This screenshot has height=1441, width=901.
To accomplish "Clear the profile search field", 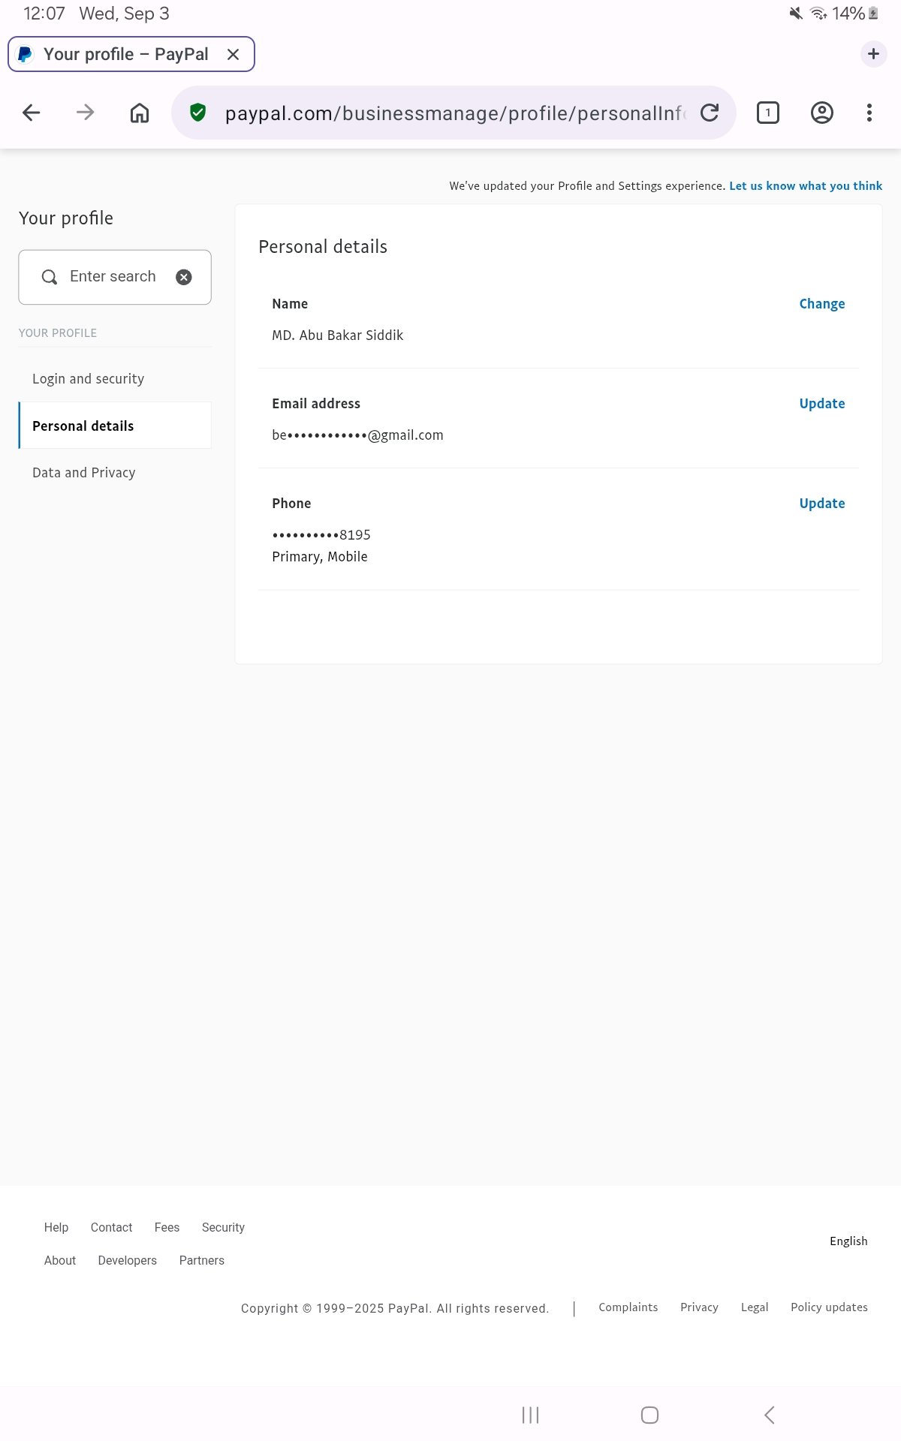I will [x=184, y=278].
